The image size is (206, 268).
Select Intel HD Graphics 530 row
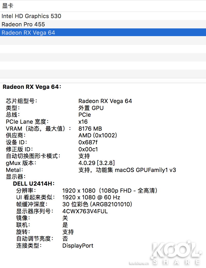pyautogui.click(x=103, y=16)
